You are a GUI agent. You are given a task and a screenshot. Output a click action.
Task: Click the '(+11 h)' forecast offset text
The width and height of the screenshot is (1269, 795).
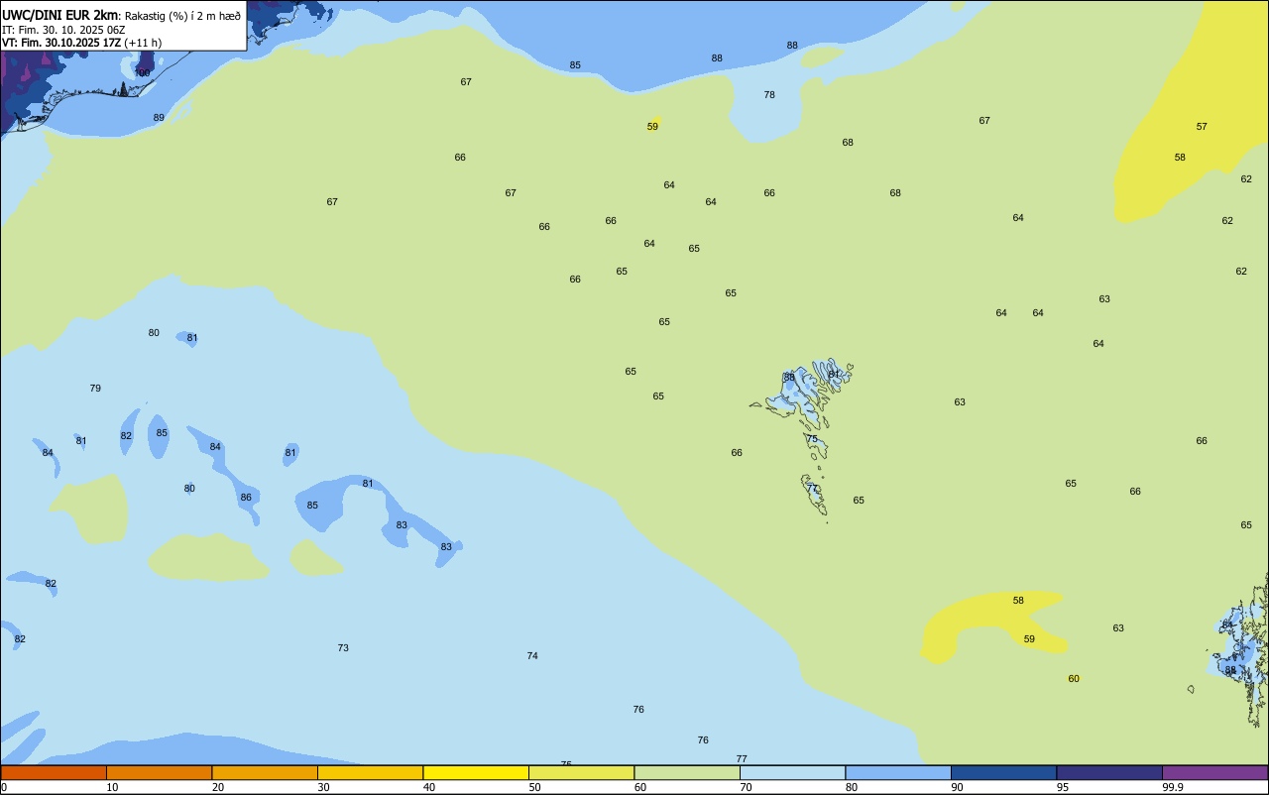[143, 43]
